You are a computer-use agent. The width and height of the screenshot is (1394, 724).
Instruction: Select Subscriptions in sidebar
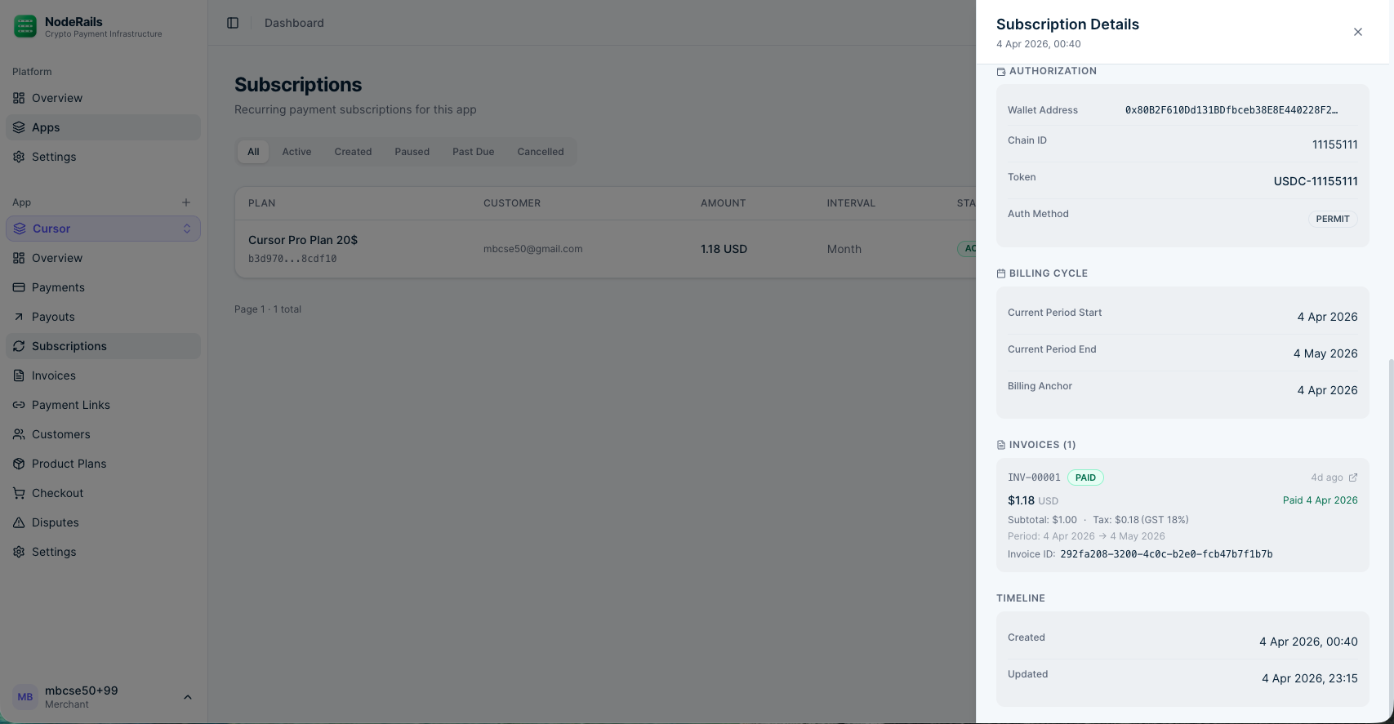(103, 346)
